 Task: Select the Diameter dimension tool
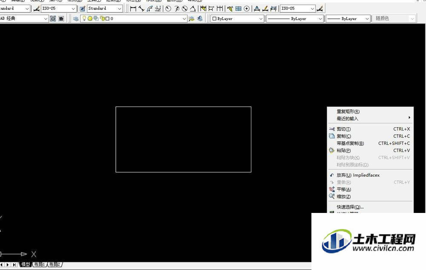coord(185,9)
